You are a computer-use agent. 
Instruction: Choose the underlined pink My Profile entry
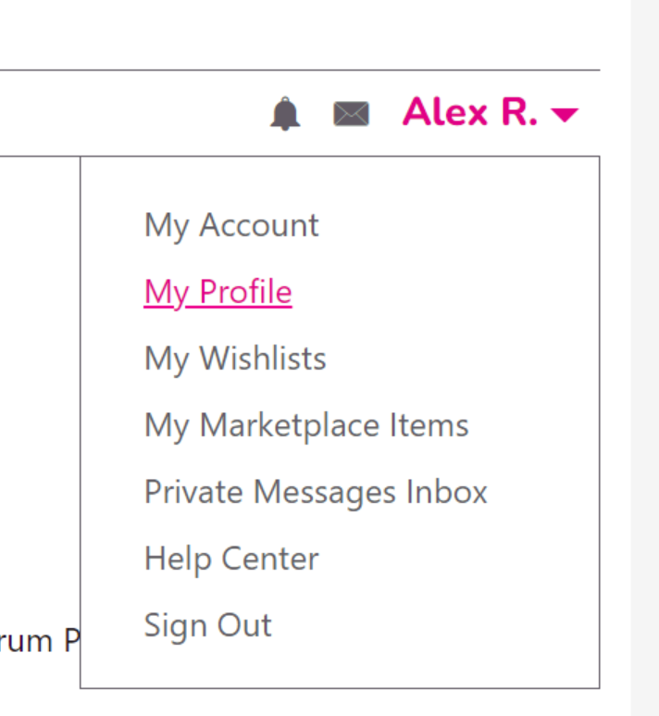218,292
